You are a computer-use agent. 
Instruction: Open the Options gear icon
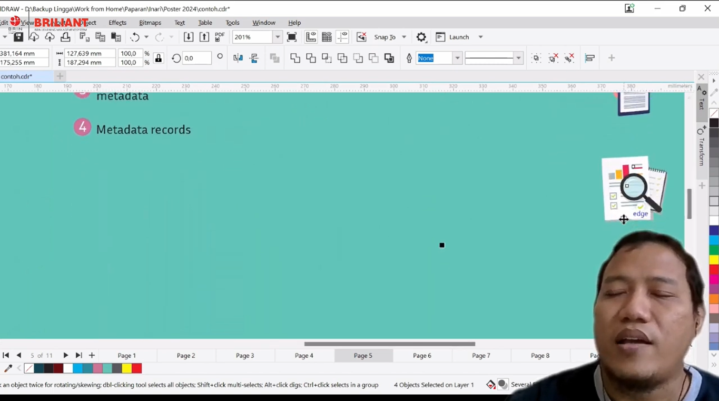pos(421,37)
